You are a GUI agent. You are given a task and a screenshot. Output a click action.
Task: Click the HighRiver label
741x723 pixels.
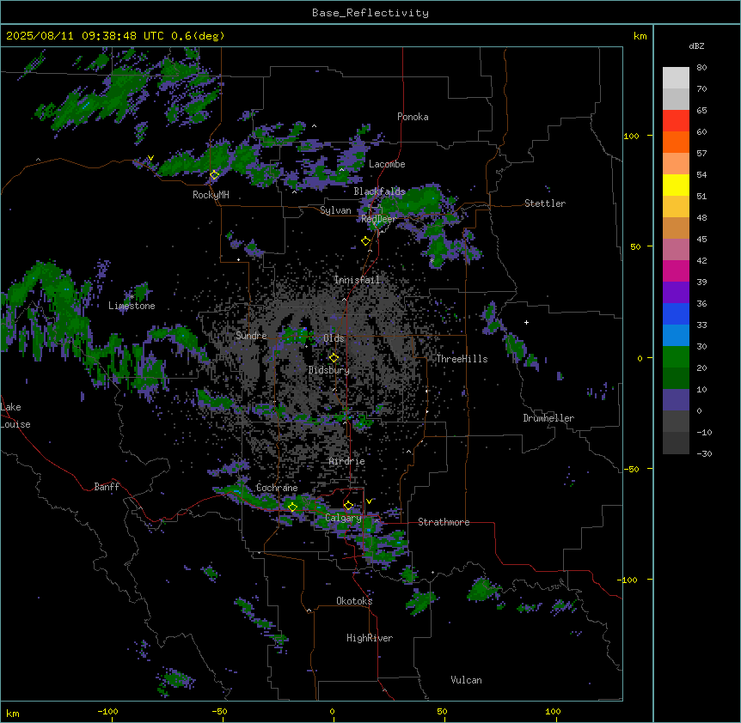coord(370,638)
